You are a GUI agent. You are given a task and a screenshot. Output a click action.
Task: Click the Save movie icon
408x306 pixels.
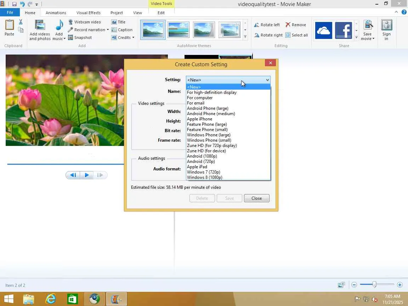[x=368, y=25]
